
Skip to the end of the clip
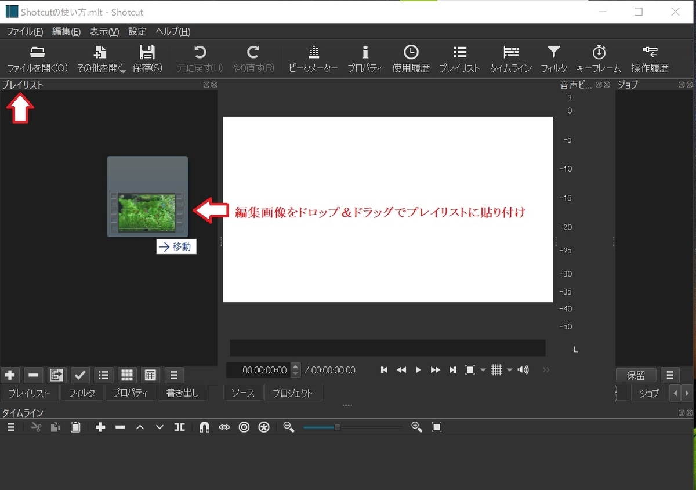(452, 370)
